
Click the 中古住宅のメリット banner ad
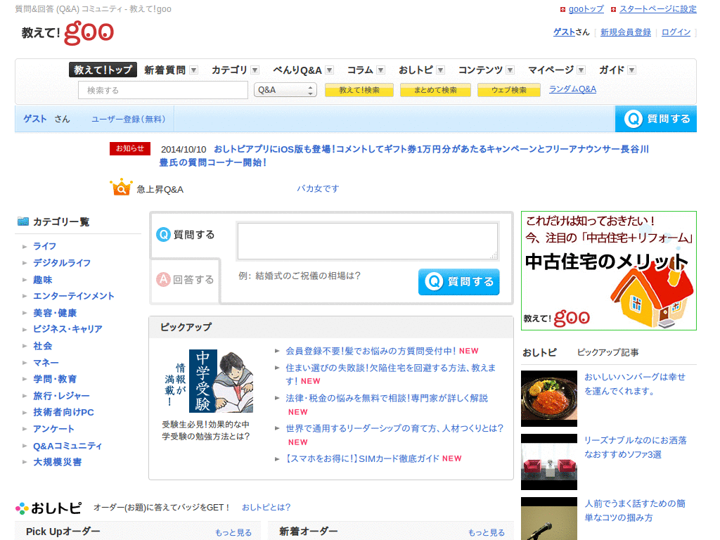tap(608, 271)
